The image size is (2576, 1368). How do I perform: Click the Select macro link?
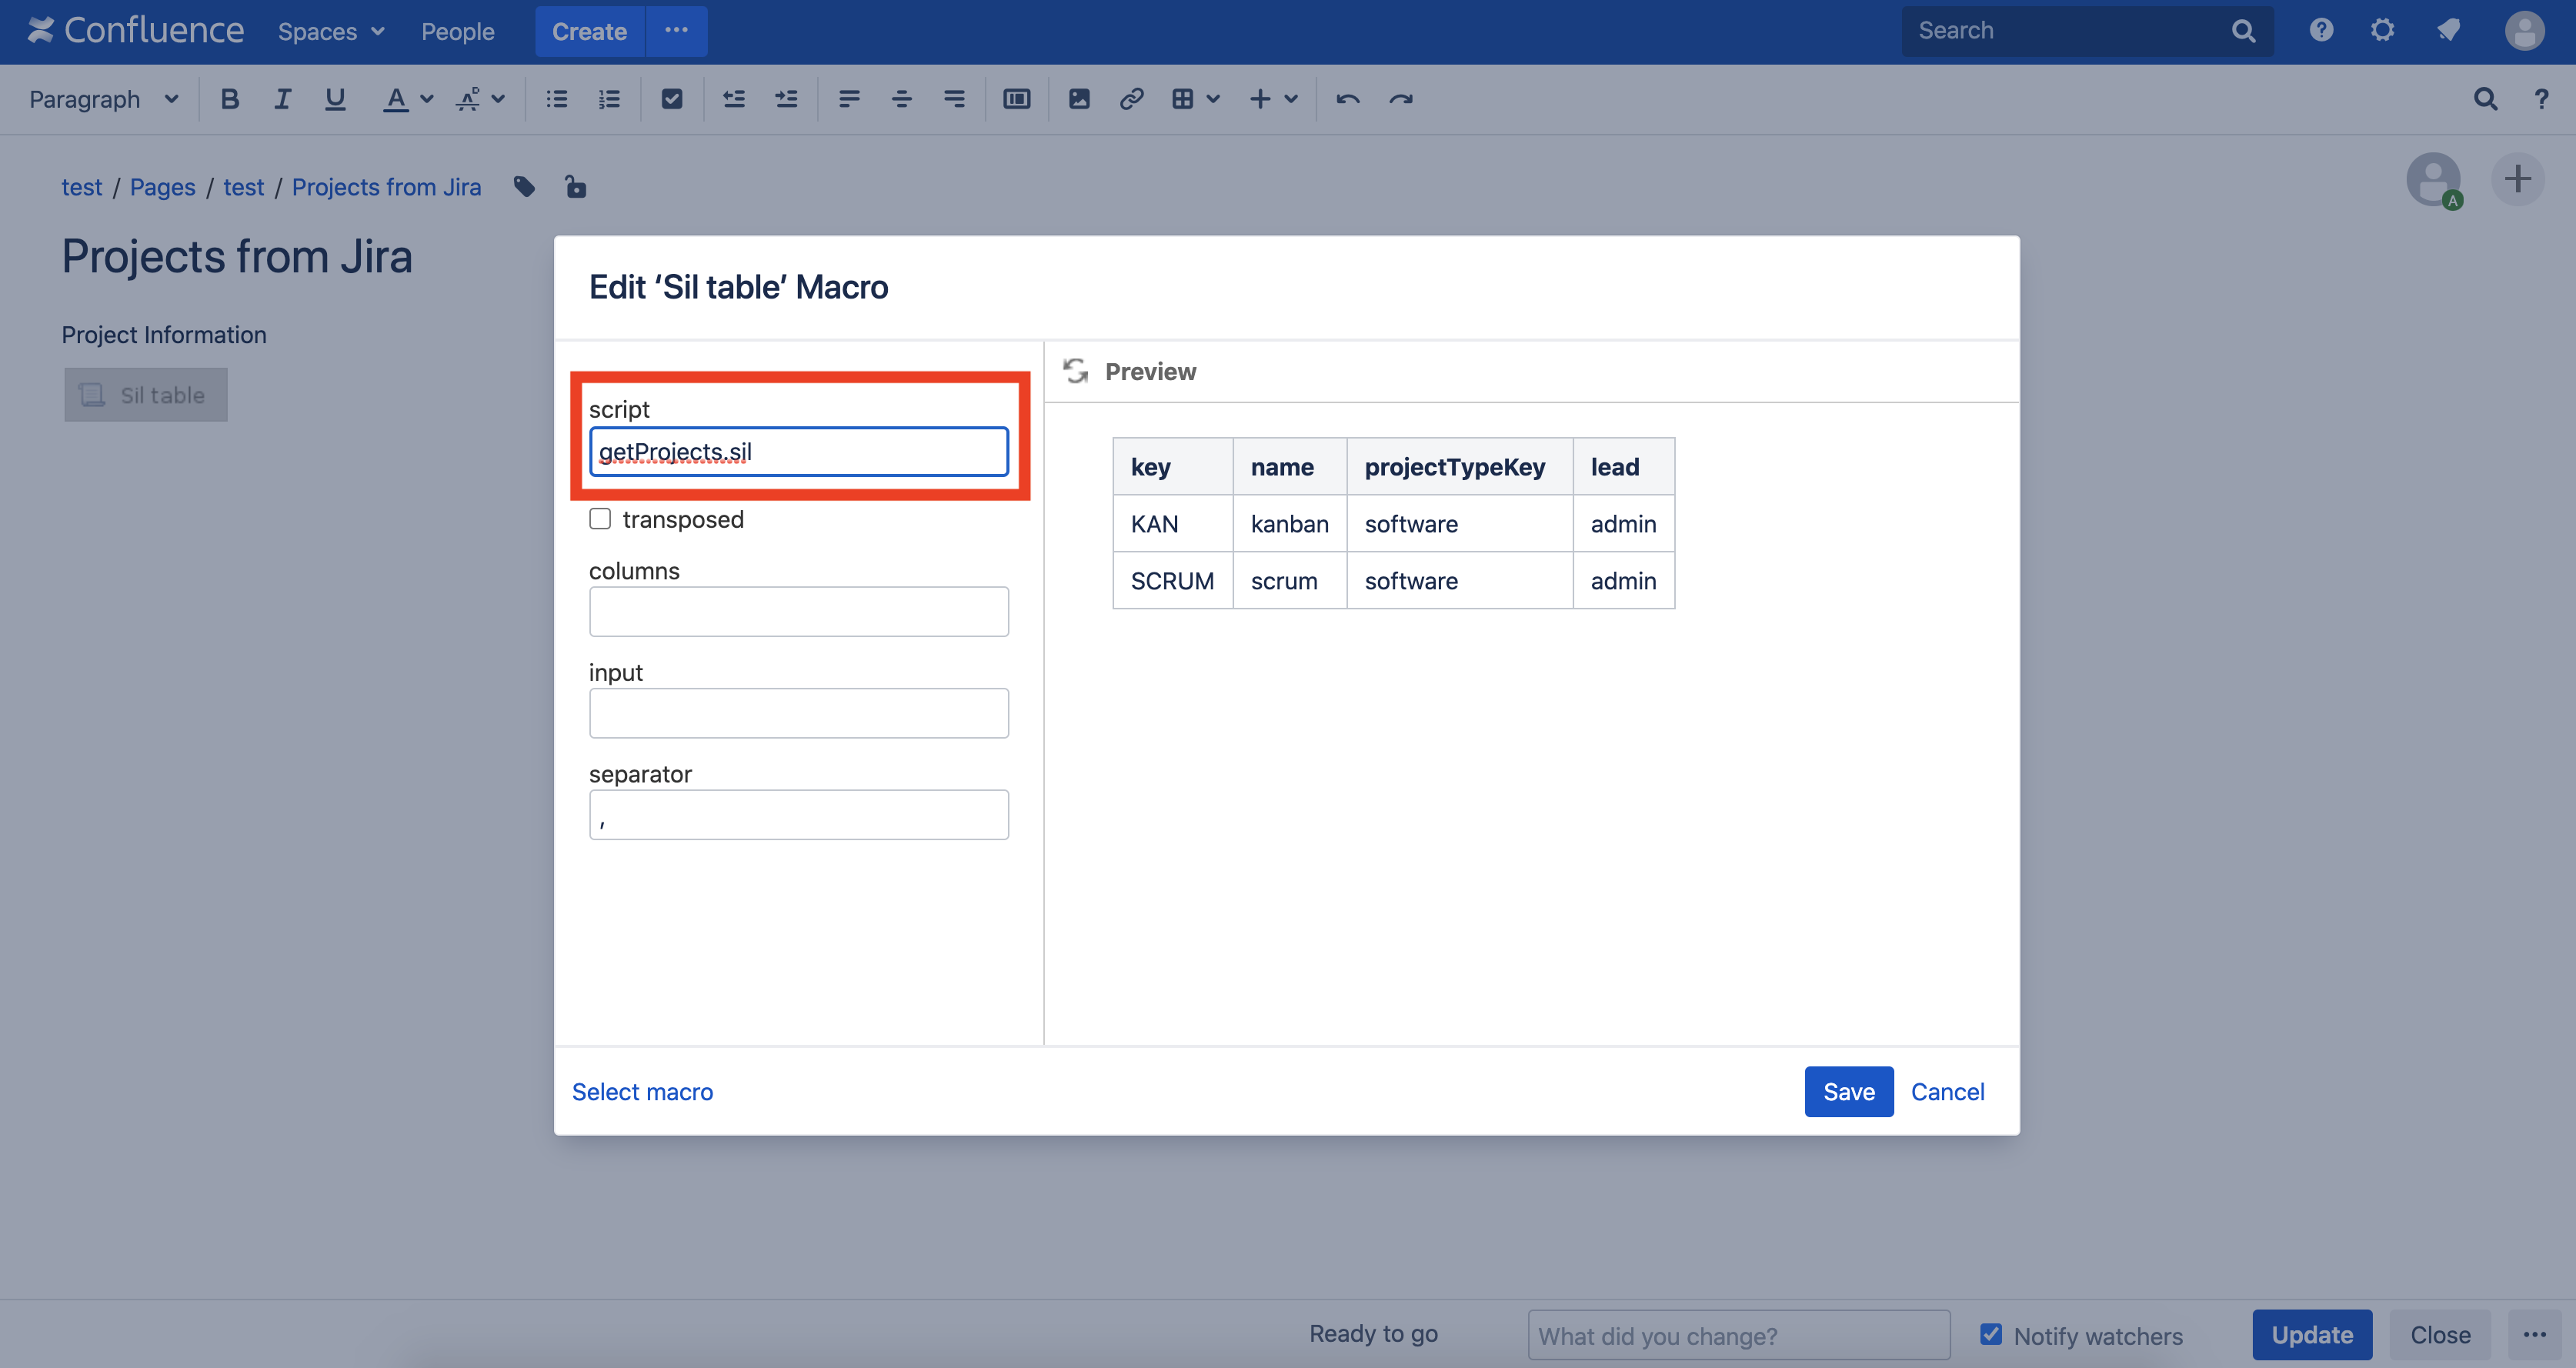pyautogui.click(x=642, y=1092)
